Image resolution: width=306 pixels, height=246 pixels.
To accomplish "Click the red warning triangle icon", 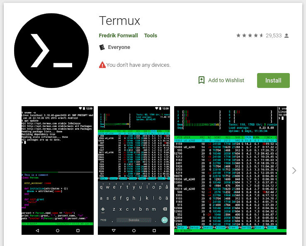I will [x=102, y=65].
